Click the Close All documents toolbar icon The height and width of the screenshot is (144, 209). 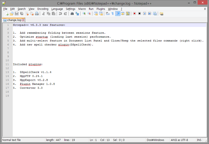[32, 14]
